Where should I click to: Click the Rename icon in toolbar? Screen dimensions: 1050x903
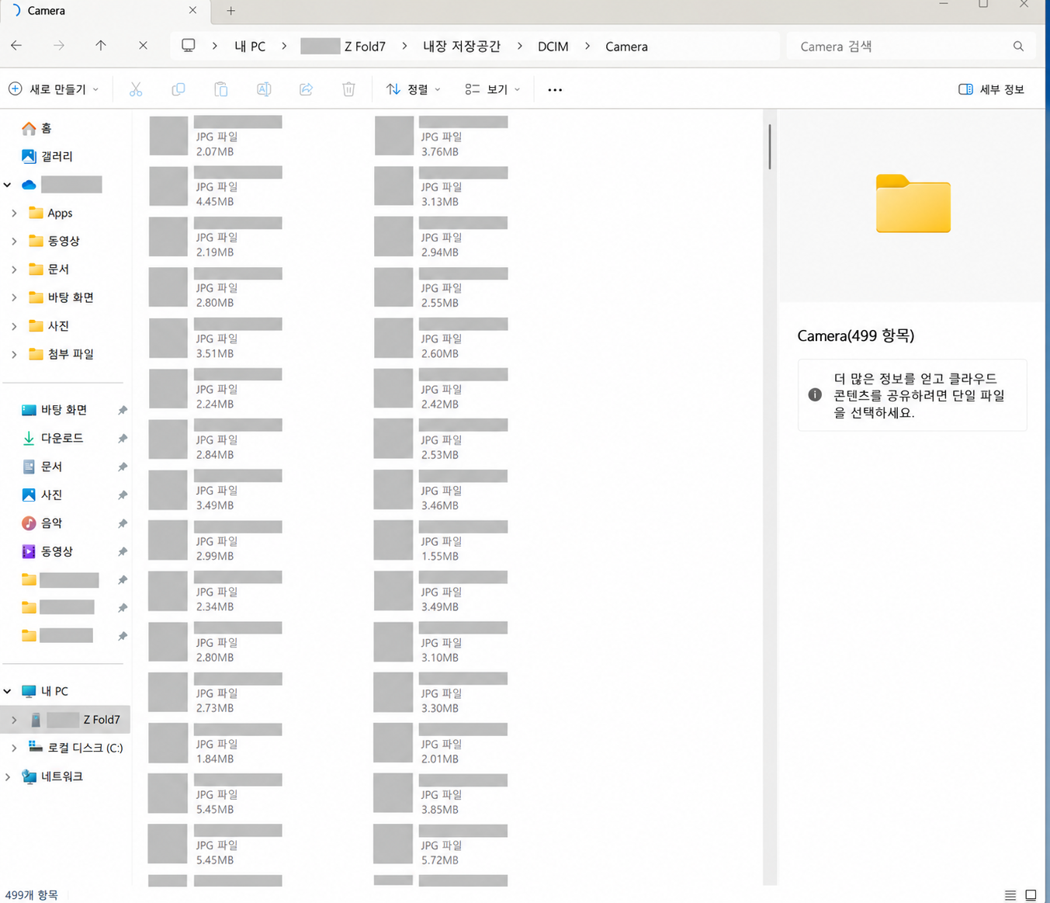point(264,89)
